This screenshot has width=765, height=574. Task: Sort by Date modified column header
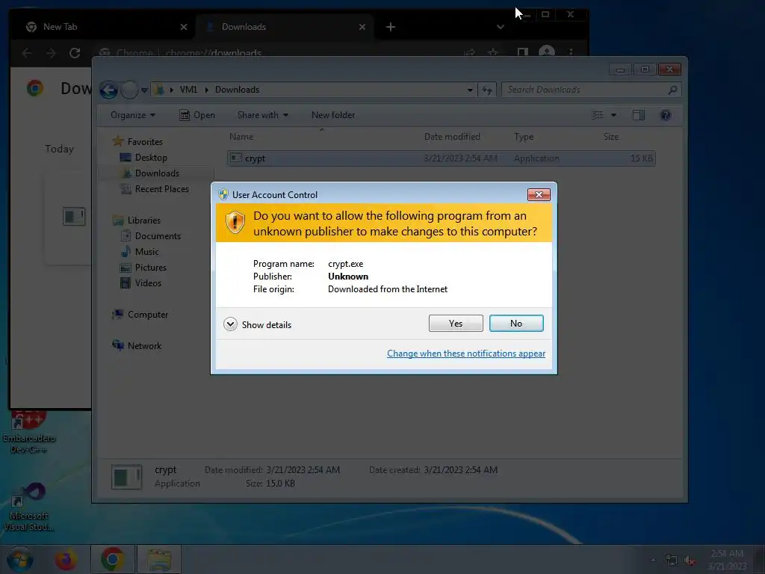click(x=452, y=137)
